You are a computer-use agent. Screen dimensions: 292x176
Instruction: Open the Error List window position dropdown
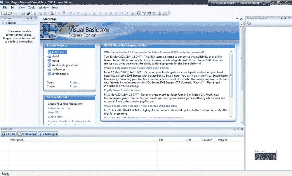point(234,129)
